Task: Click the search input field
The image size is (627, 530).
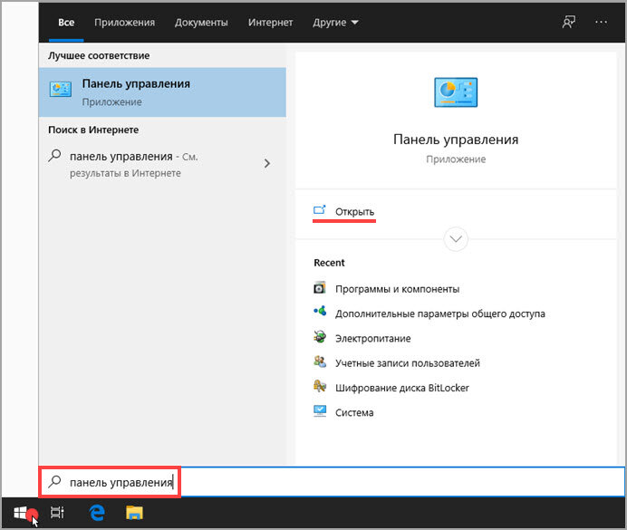Action: [332, 482]
